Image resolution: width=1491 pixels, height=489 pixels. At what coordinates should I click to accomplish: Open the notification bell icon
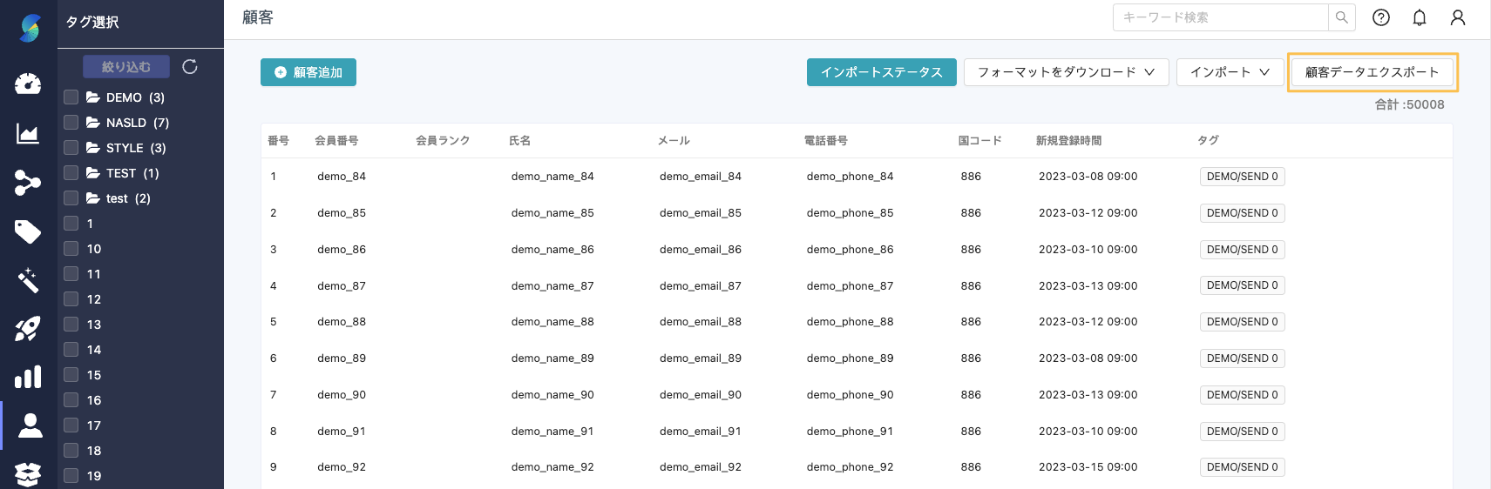[x=1420, y=17]
